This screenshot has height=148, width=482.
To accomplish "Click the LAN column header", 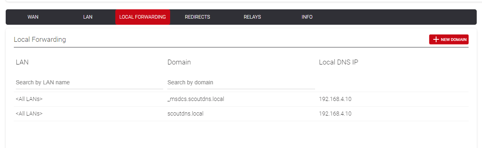I will pyautogui.click(x=22, y=62).
